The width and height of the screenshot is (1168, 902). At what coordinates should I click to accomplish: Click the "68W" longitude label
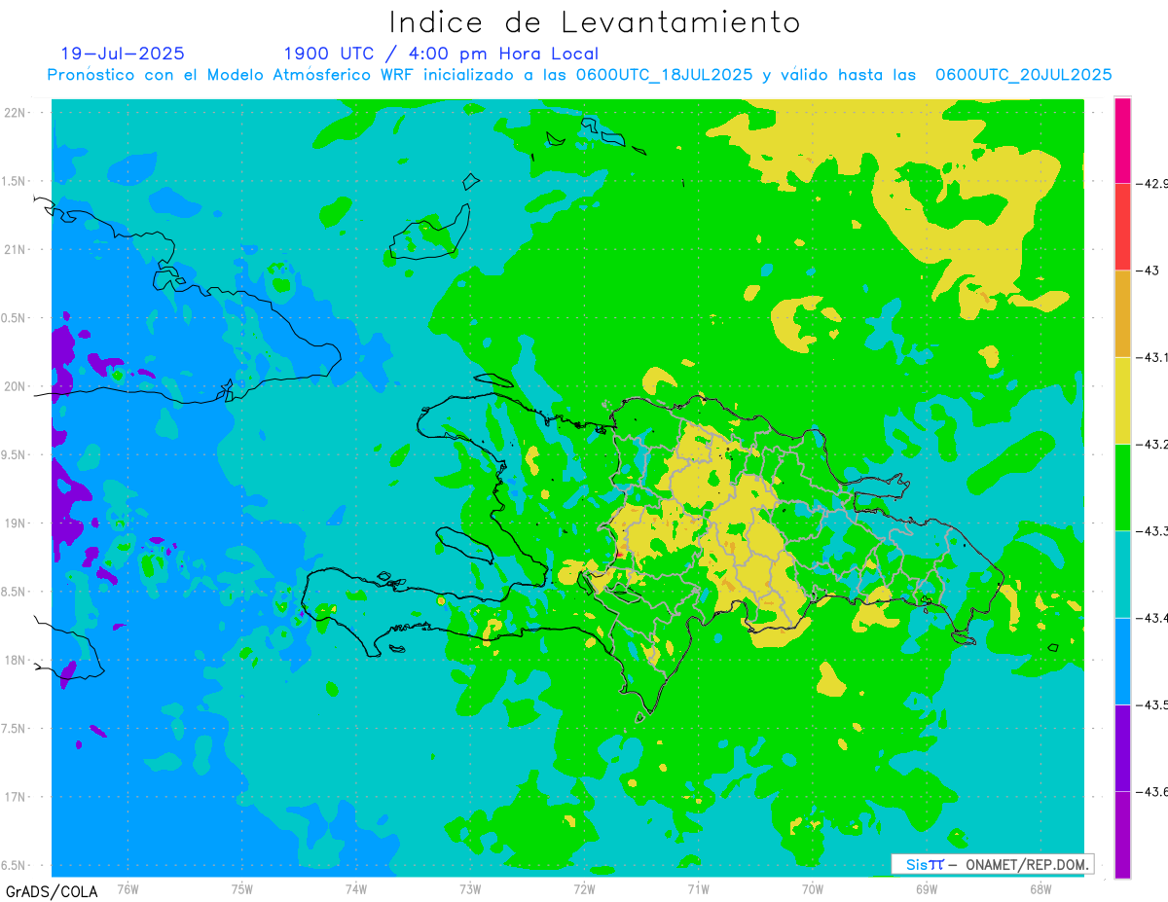[1040, 888]
